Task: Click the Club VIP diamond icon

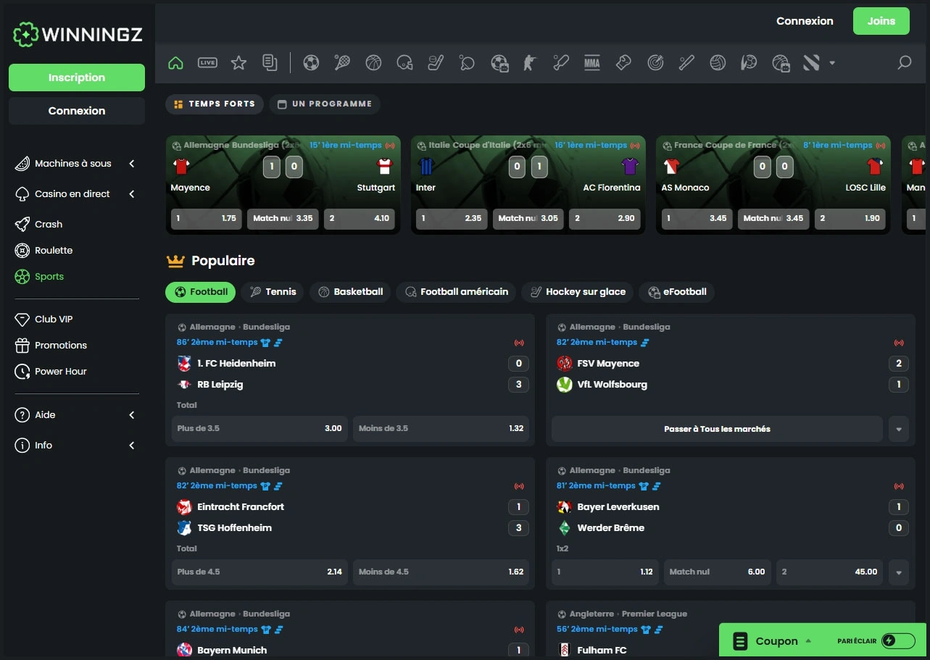Action: (22, 319)
